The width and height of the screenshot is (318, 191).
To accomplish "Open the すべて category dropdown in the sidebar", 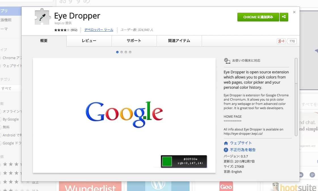I will pos(10,88).
